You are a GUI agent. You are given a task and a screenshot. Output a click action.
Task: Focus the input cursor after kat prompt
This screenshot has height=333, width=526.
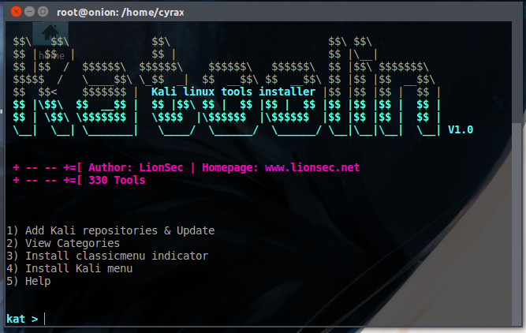click(46, 319)
